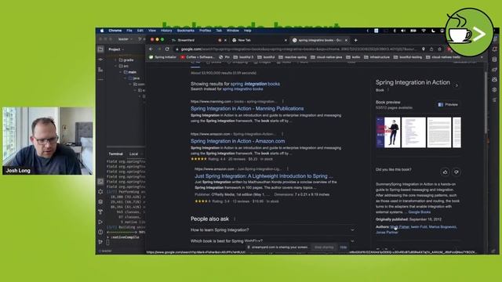Screen dimensions: 502x282
Task: Click the location pin icon in address bar
Action: [x=424, y=49]
